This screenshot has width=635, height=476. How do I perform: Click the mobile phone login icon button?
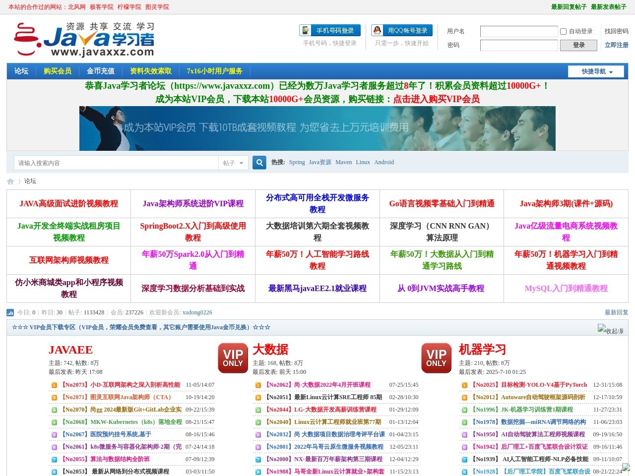pos(329,30)
